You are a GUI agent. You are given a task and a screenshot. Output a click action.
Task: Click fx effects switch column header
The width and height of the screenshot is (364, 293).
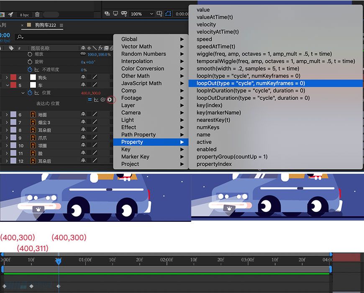[100, 48]
